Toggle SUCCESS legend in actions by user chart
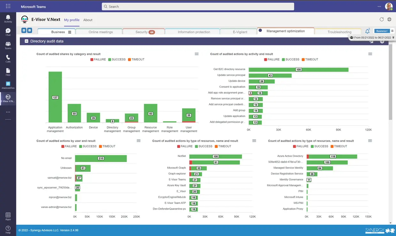The height and width of the screenshot is (236, 396). click(88, 146)
